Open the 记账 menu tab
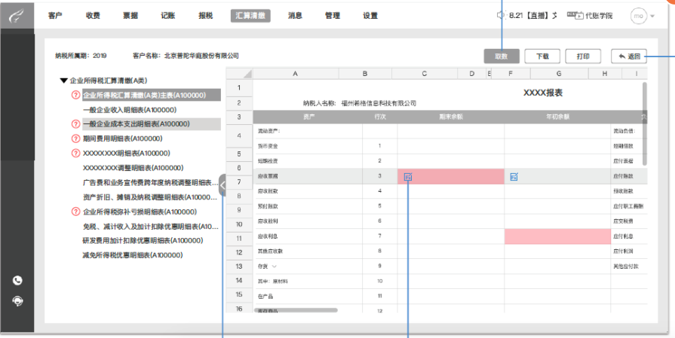Screen dimensions: 675x338 [x=168, y=15]
